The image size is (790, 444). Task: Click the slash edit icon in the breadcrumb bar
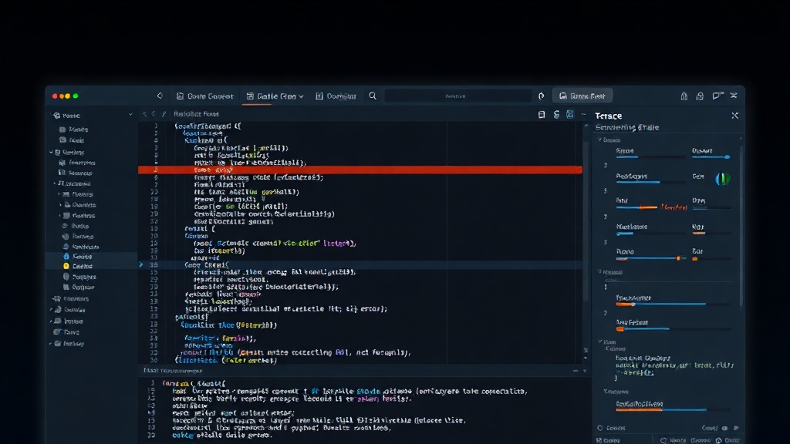pos(164,114)
